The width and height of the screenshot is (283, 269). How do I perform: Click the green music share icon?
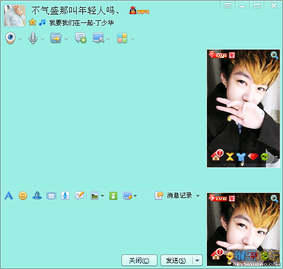tap(113, 195)
